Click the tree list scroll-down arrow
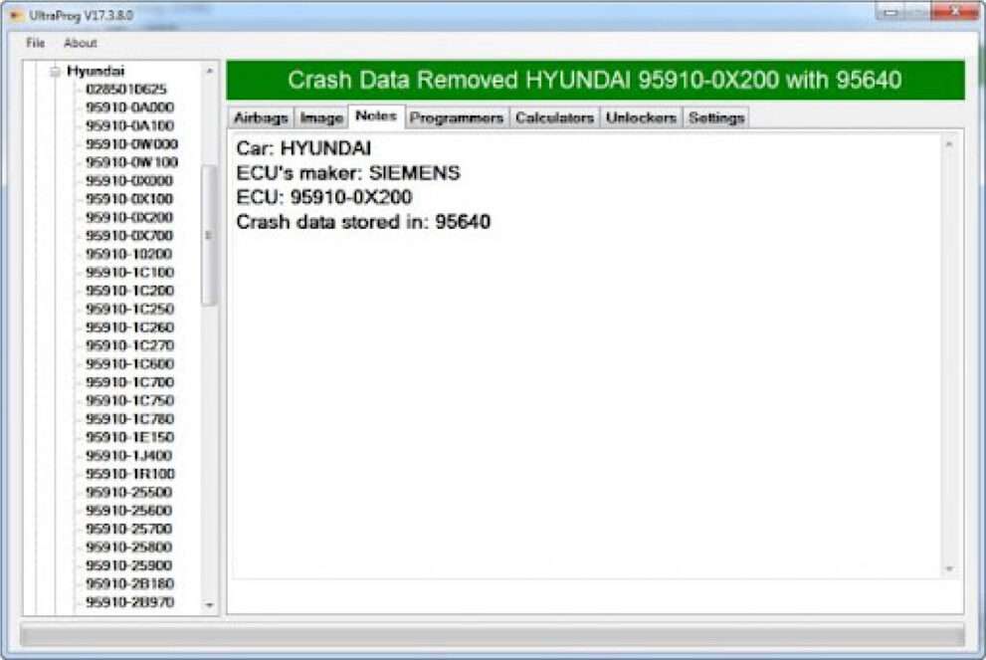Screen dimensions: 986x660 click(x=209, y=605)
